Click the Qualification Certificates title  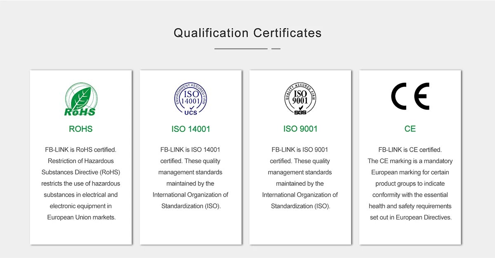click(247, 33)
